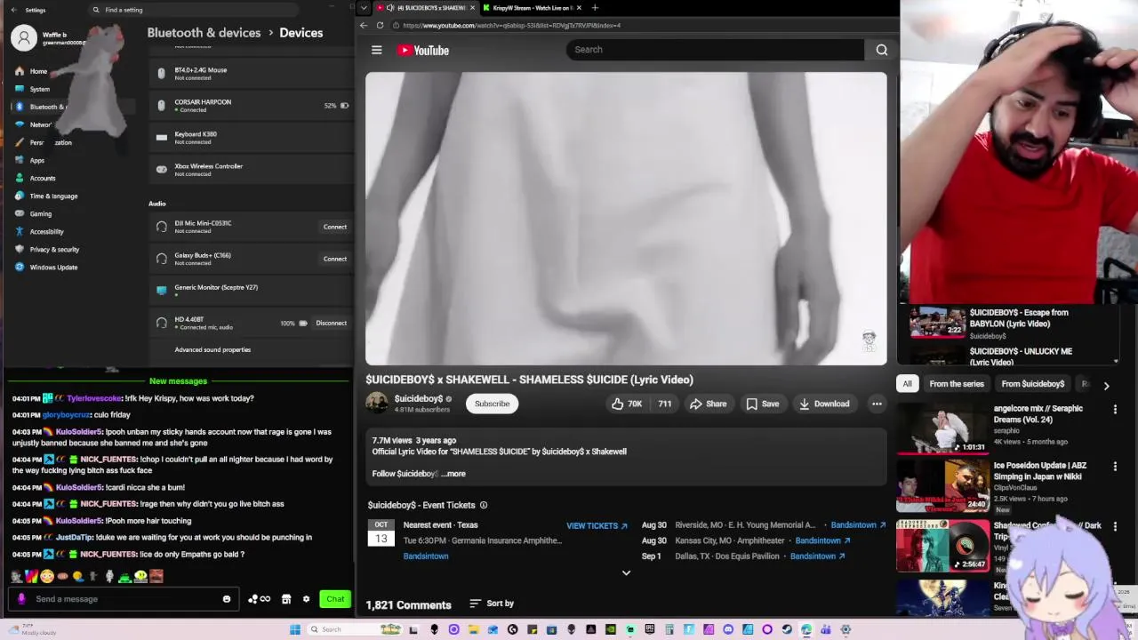The width and height of the screenshot is (1138, 640).
Task: Connect the DJI Mic Mini device
Action: coord(335,227)
